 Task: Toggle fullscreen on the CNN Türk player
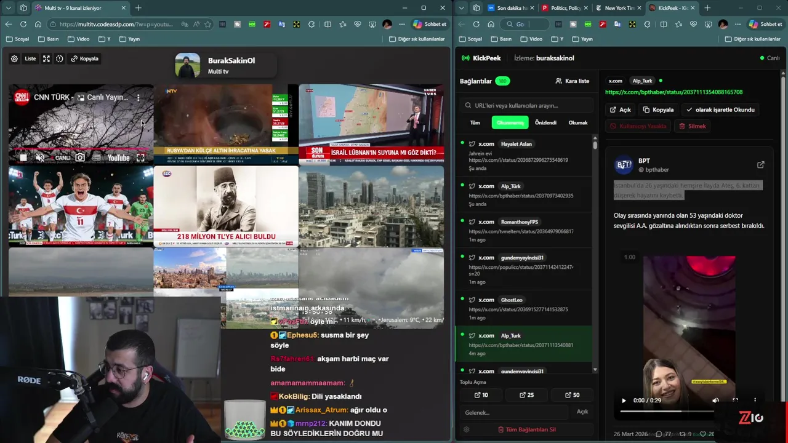(x=140, y=158)
